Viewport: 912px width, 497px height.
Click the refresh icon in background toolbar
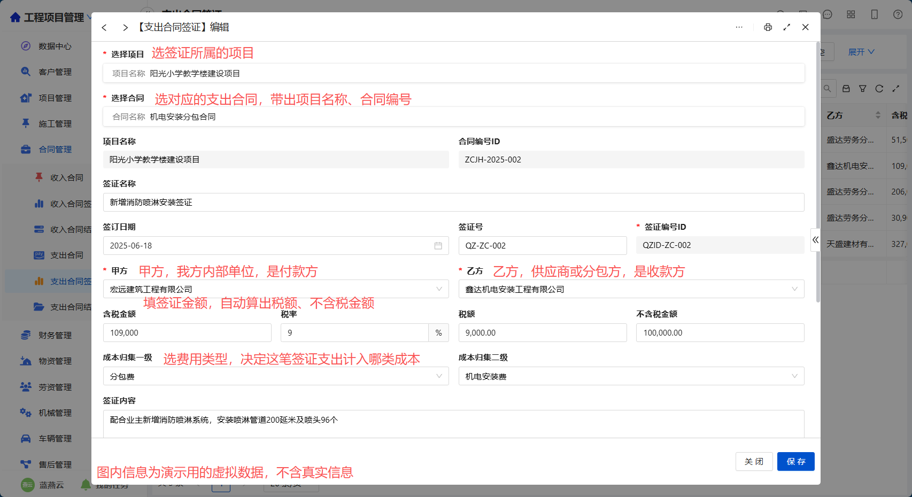[x=879, y=89]
